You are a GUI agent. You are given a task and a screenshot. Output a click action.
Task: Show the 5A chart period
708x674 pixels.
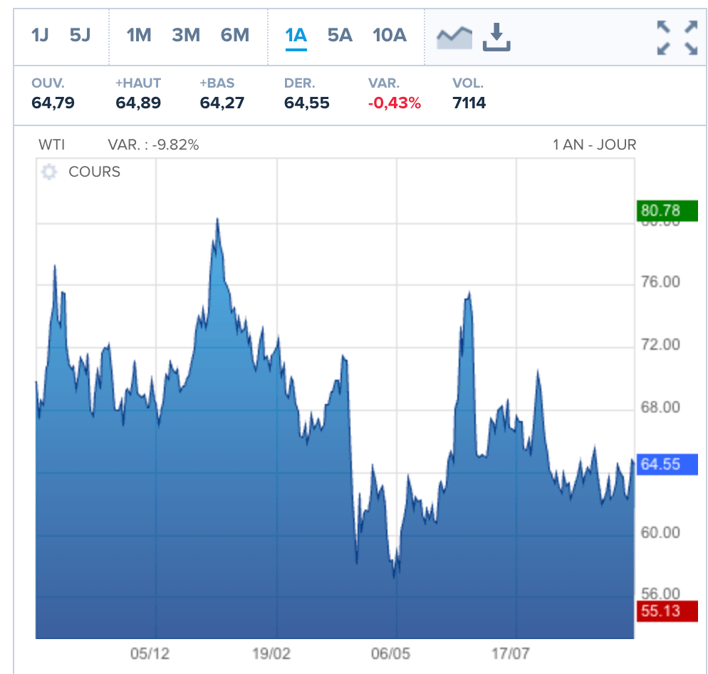pyautogui.click(x=340, y=35)
